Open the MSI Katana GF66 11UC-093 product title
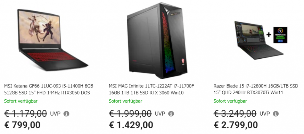Screen dimensions: 304x134 click(x=49, y=90)
